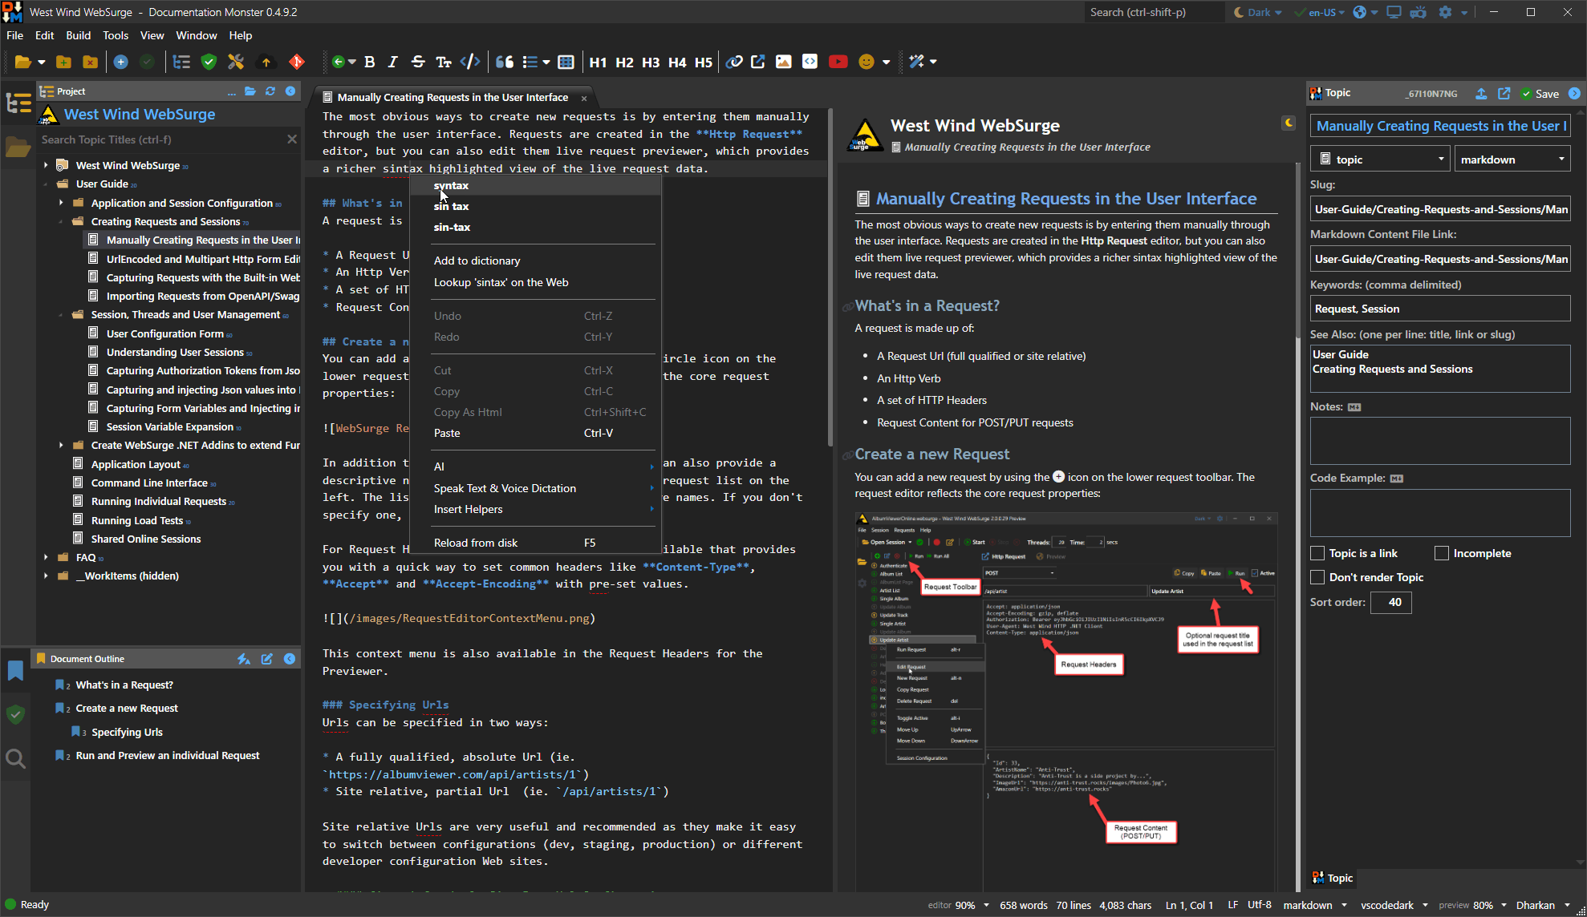Click the blockquote toolbar icon
The width and height of the screenshot is (1587, 917).
[504, 62]
